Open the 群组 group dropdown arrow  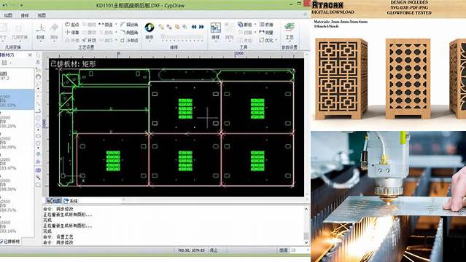coord(255,25)
